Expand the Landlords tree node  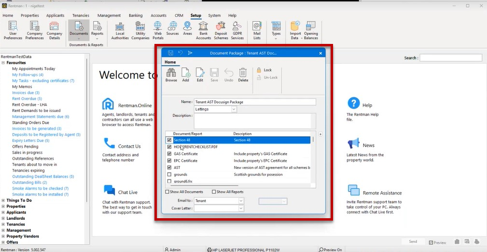[x=3, y=218]
